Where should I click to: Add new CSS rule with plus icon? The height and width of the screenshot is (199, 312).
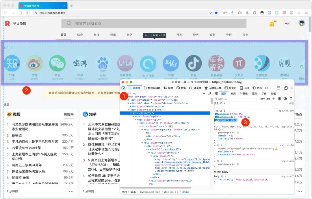pyautogui.click(x=274, y=99)
